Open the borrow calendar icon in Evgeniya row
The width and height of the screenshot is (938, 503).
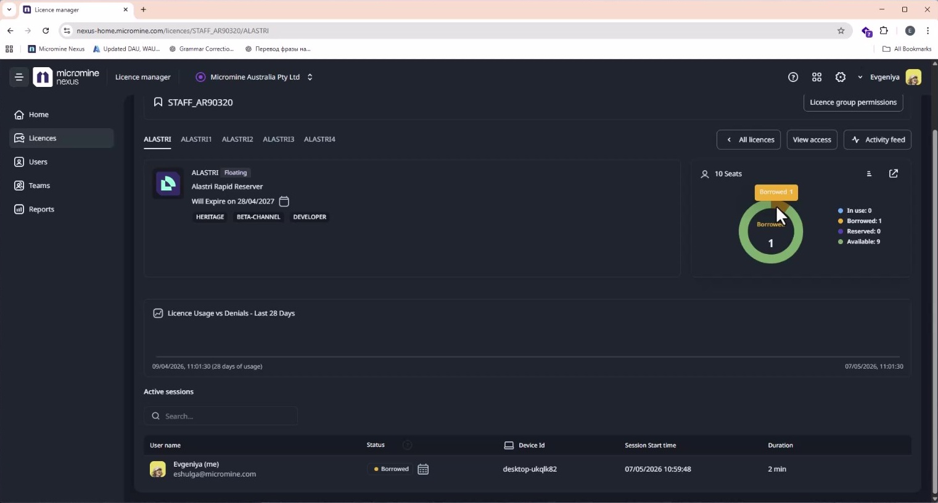pyautogui.click(x=423, y=469)
